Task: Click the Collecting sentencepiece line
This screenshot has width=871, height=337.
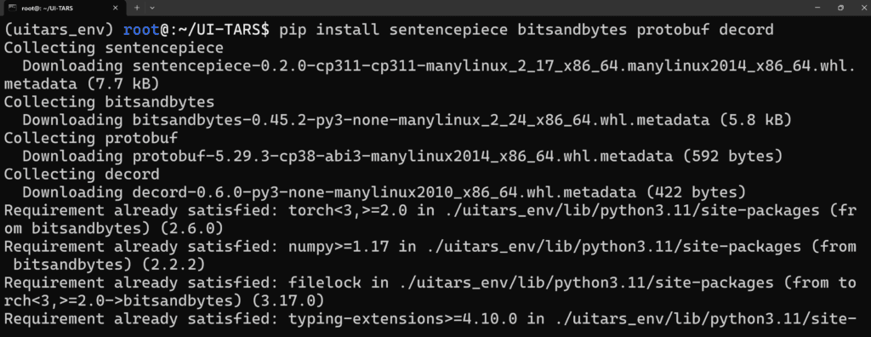Action: (x=114, y=48)
